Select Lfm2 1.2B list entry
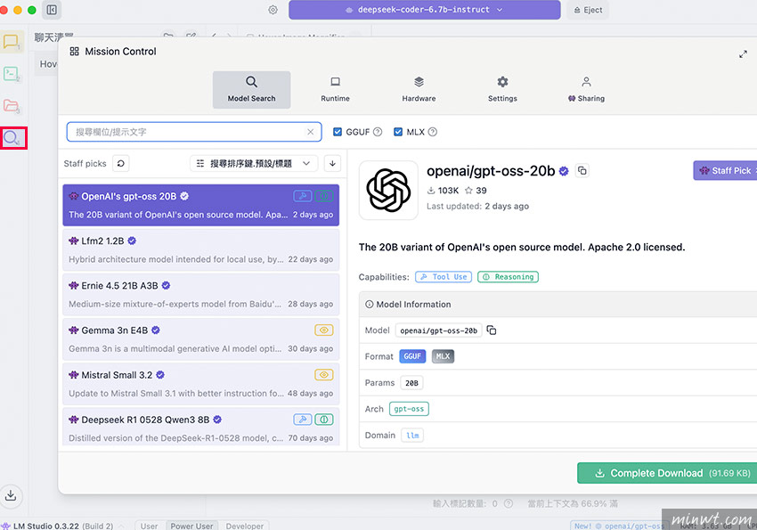The width and height of the screenshot is (757, 530). pyautogui.click(x=201, y=250)
